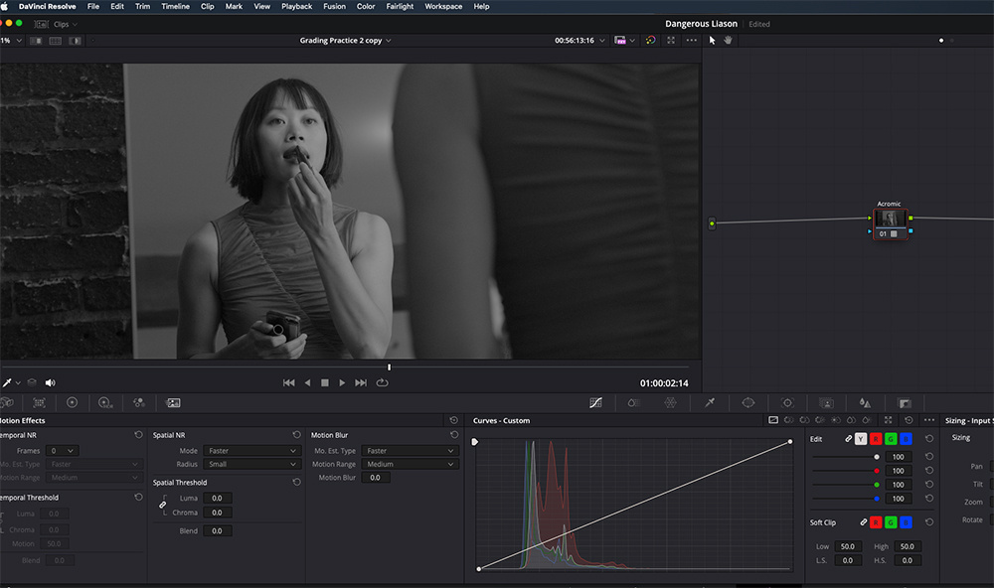Jump to the last frame
The width and height of the screenshot is (994, 588).
pyautogui.click(x=361, y=382)
